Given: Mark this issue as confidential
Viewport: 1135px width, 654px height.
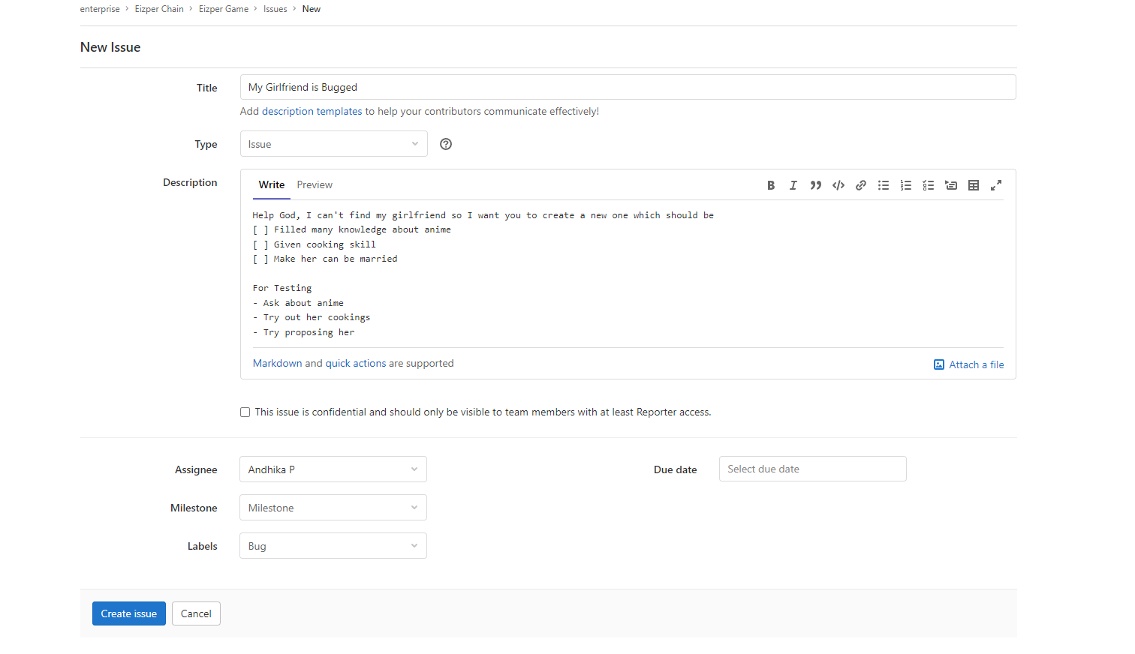Looking at the screenshot, I should pyautogui.click(x=245, y=412).
